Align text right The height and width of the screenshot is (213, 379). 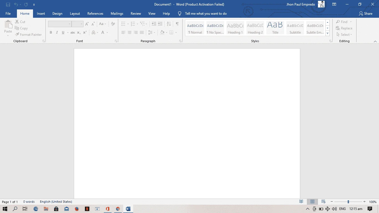coord(136,32)
